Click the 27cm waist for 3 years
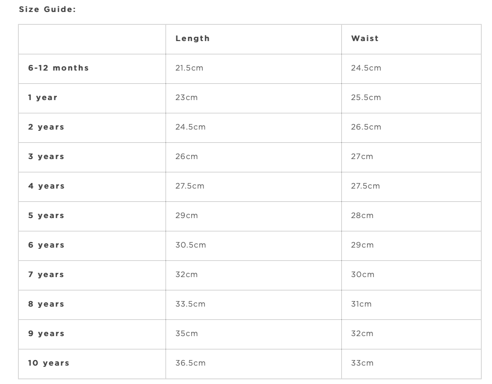Screen dimensions: 492x384 pos(362,157)
